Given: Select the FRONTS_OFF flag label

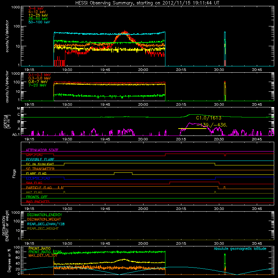Looking at the screenshot, I should click(37, 197).
